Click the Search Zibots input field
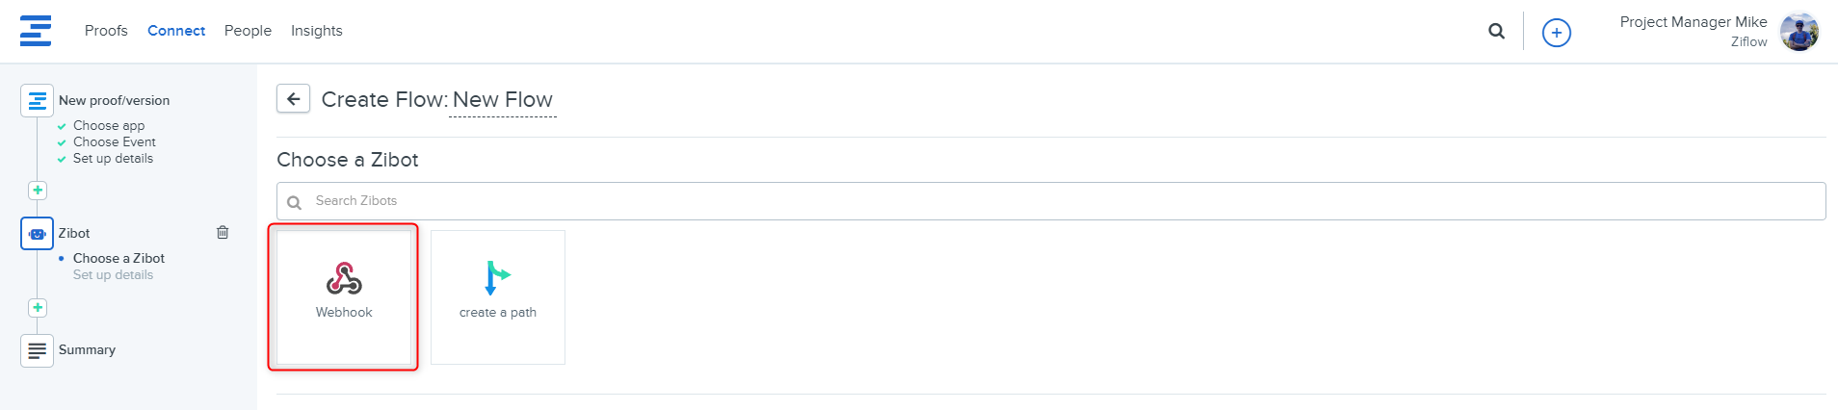The height and width of the screenshot is (410, 1838). click(1051, 201)
